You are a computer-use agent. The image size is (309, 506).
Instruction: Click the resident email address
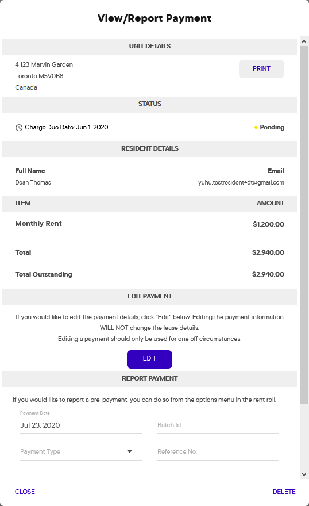point(241,182)
